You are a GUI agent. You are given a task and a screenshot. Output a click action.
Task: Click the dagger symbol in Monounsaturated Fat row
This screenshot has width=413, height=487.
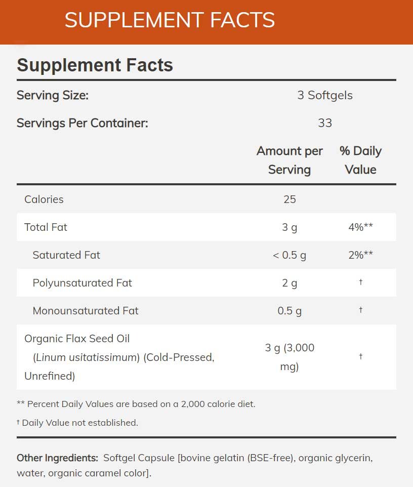360,310
